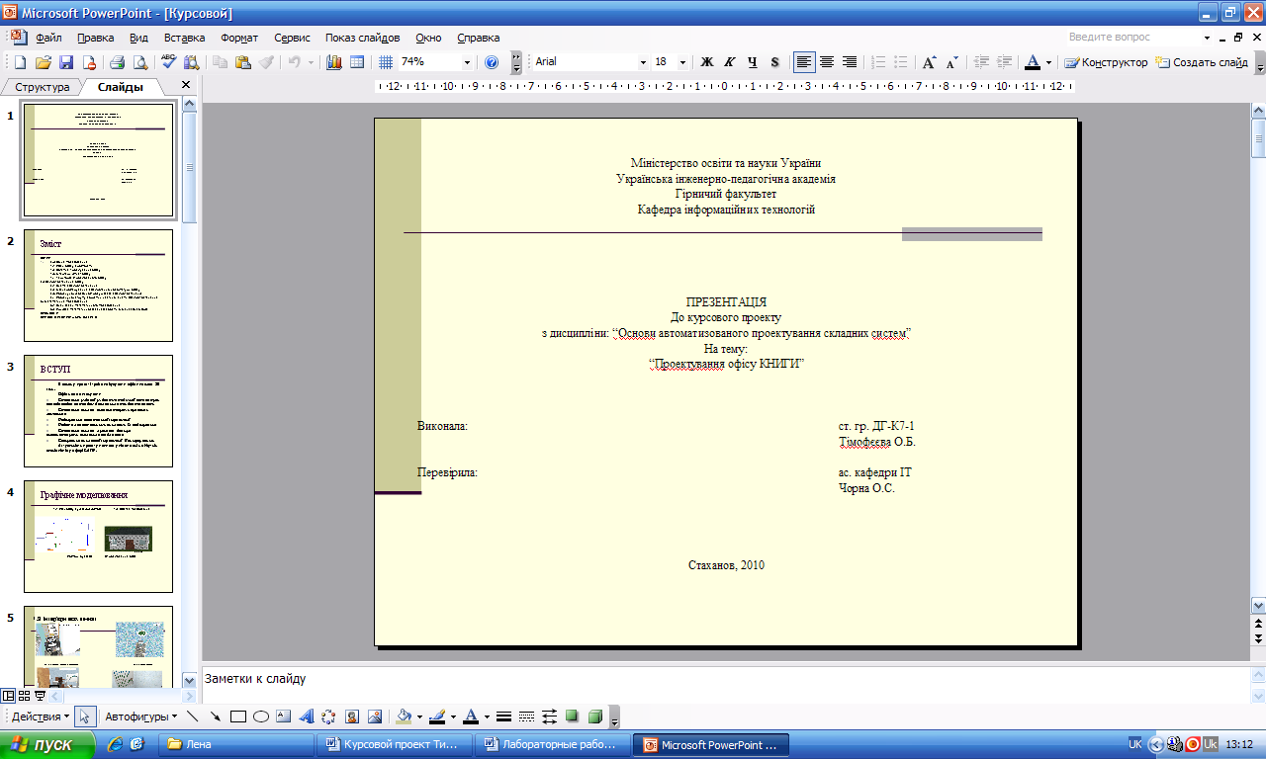Open fill color dropdown arrow
This screenshot has width=1266, height=759.
419,717
